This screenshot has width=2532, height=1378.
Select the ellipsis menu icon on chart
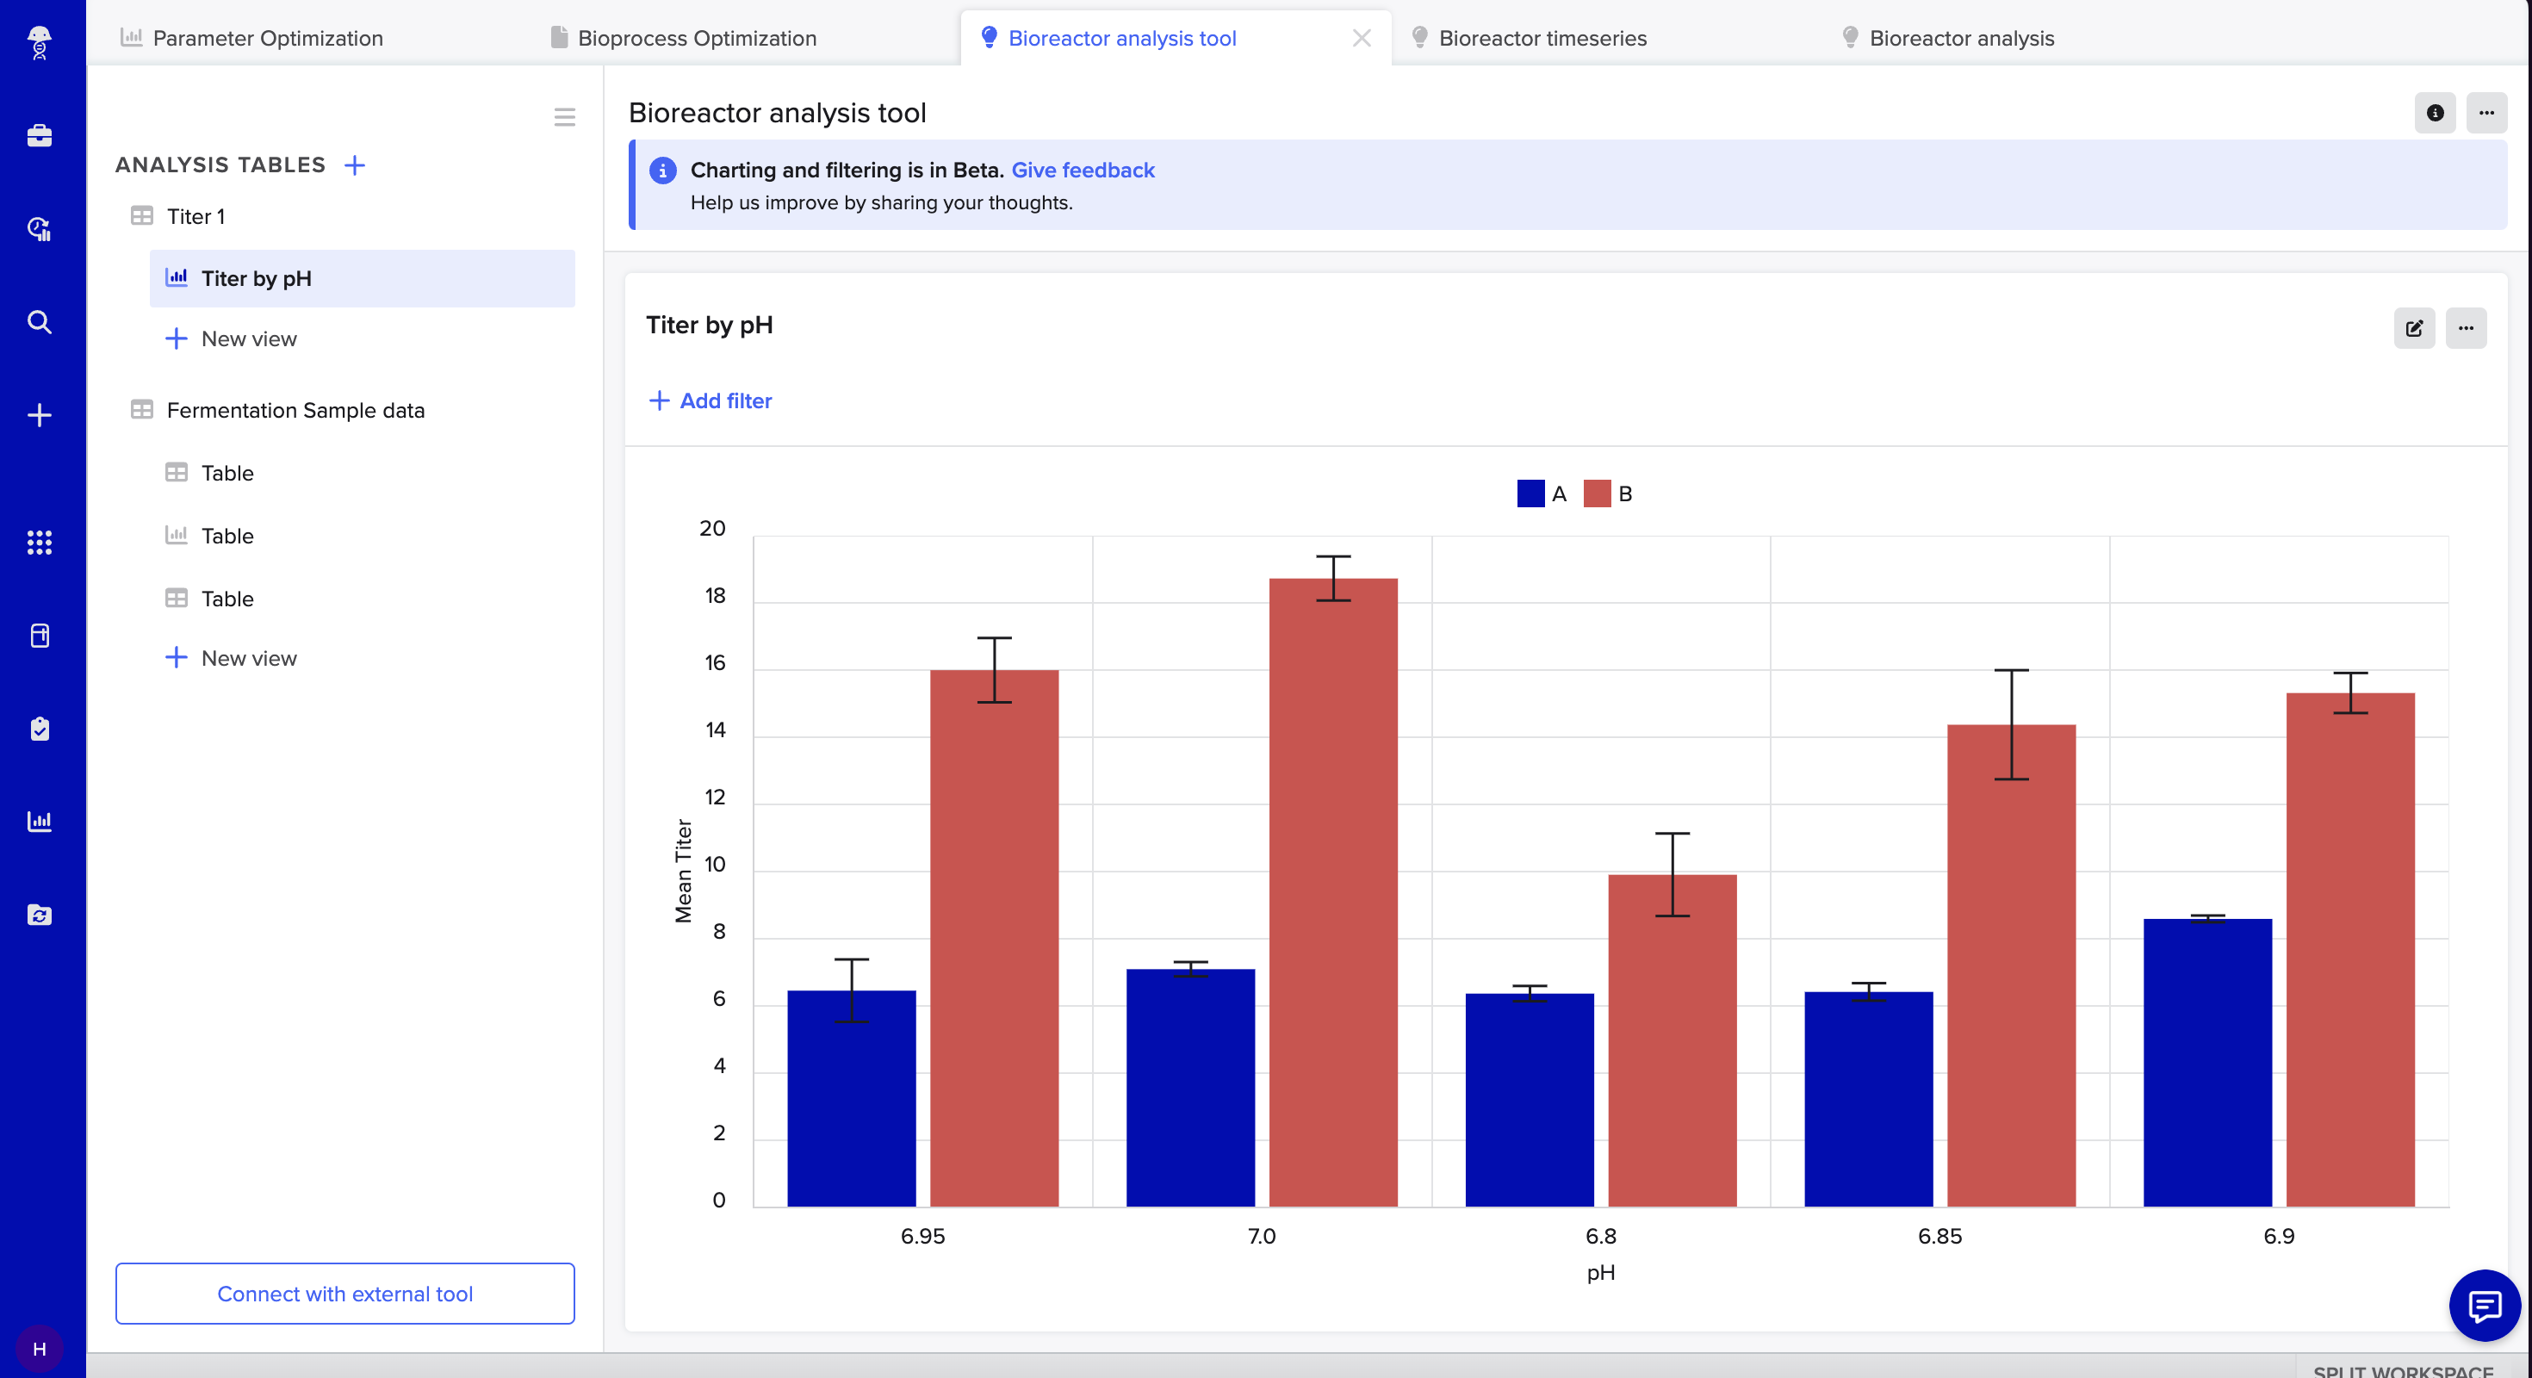tap(2466, 327)
